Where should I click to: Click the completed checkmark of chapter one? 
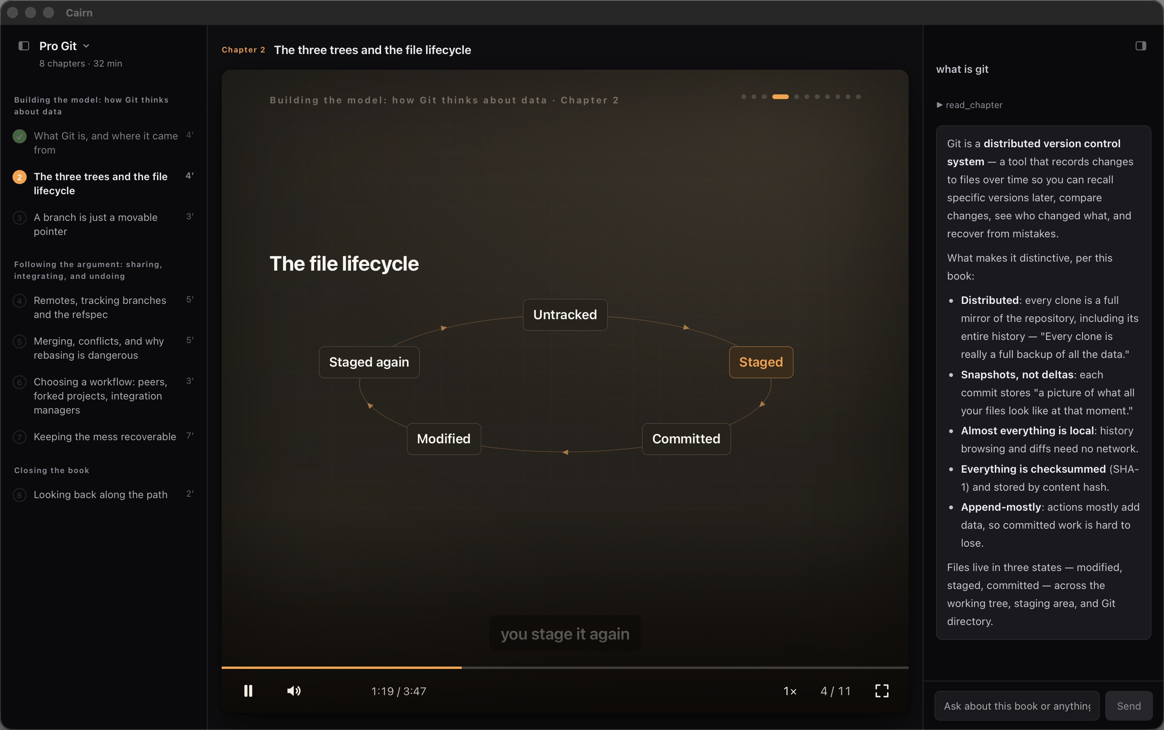click(19, 136)
